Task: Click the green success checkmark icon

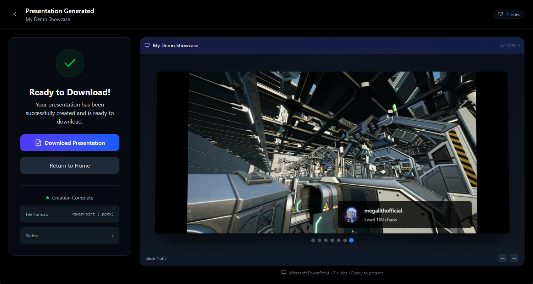Action: [70, 63]
